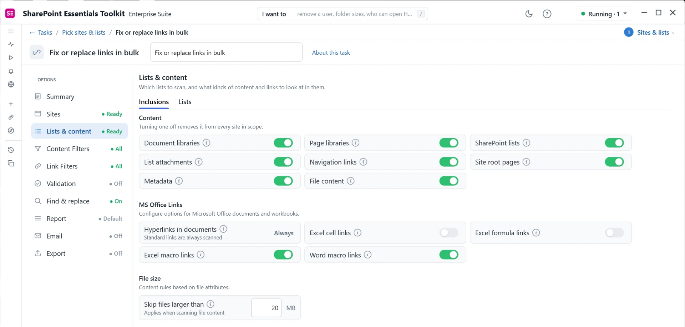
Task: Open the Export option
Action: [79, 254]
